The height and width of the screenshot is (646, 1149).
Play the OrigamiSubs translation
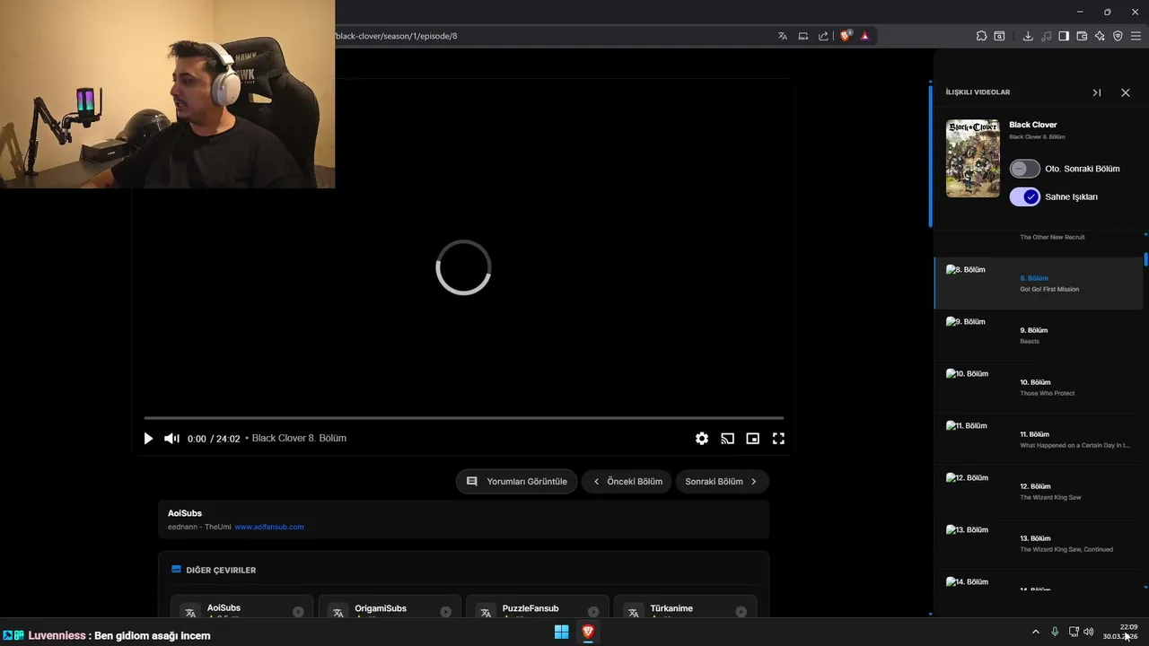coord(445,612)
